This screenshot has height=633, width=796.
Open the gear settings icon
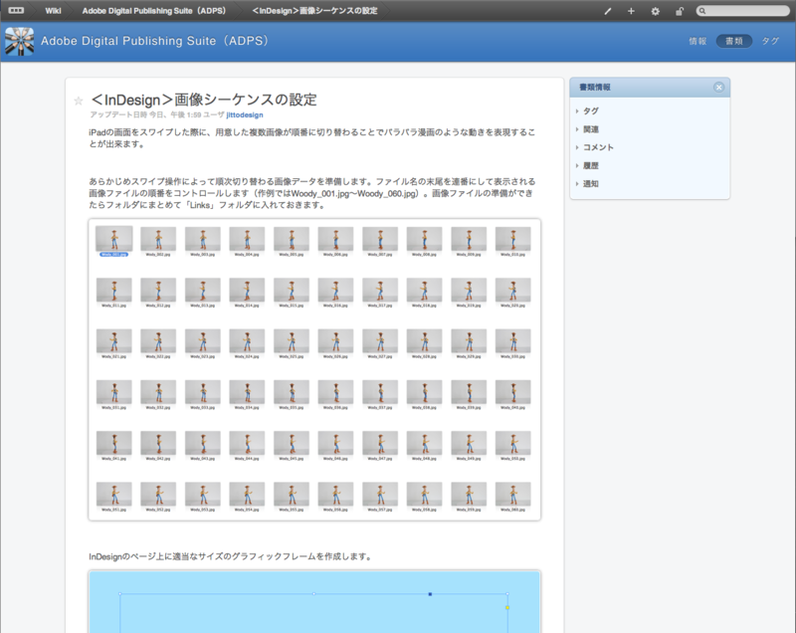click(655, 11)
